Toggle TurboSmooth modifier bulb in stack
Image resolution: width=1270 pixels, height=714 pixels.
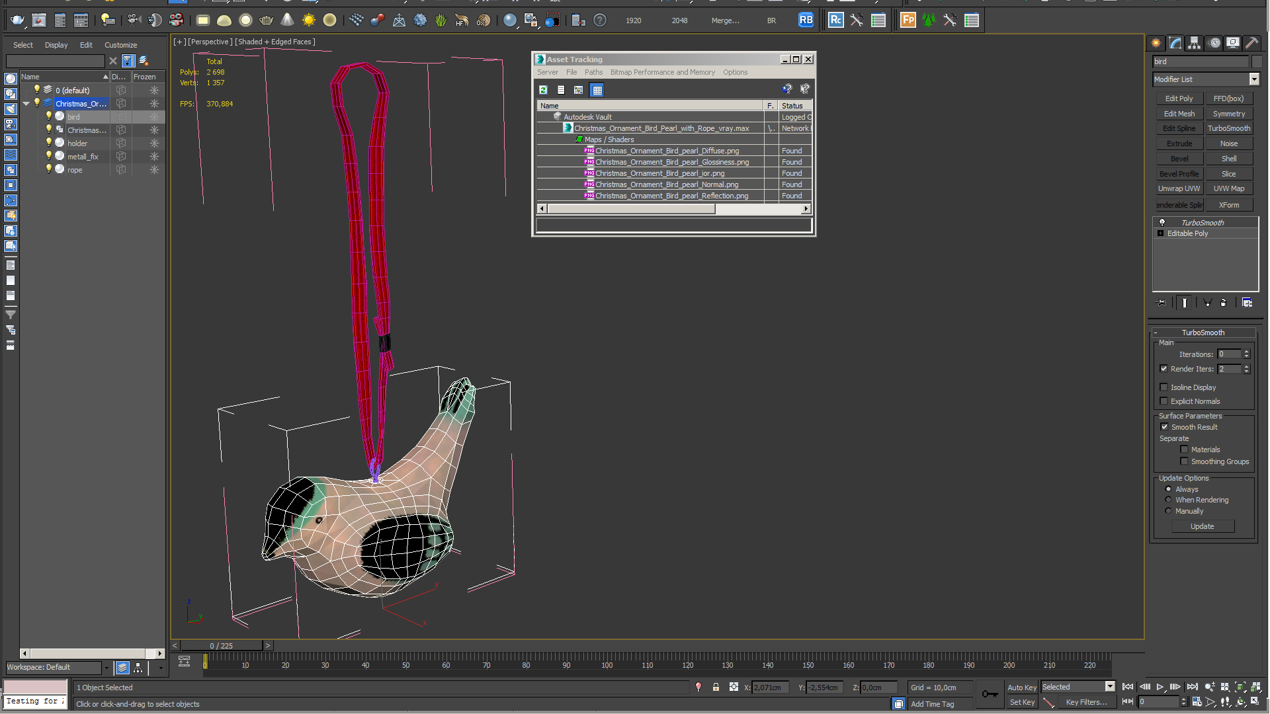[x=1162, y=223]
